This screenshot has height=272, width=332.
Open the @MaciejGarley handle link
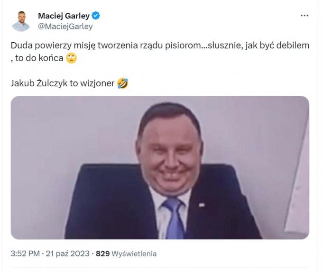pos(65,27)
